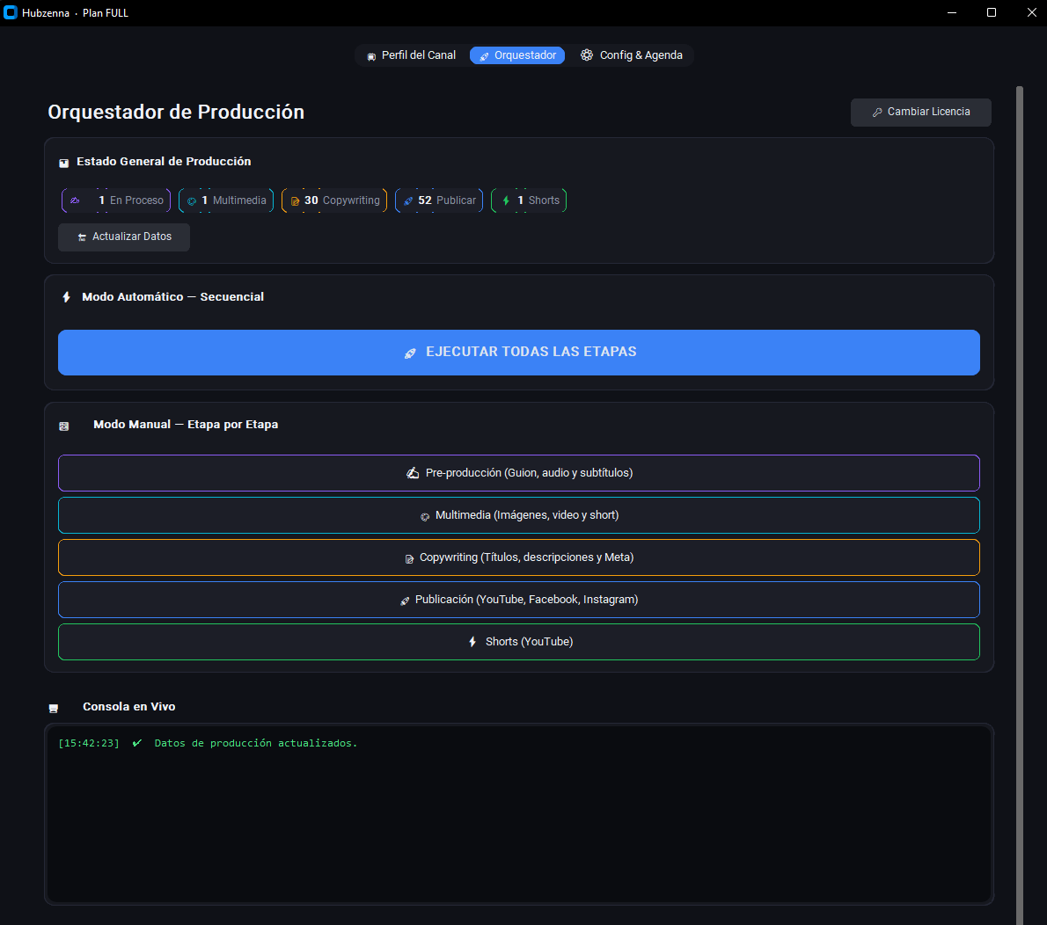The height and width of the screenshot is (925, 1047).
Task: Click the lightning icon in Shorts (YouTube) button
Action: click(472, 642)
